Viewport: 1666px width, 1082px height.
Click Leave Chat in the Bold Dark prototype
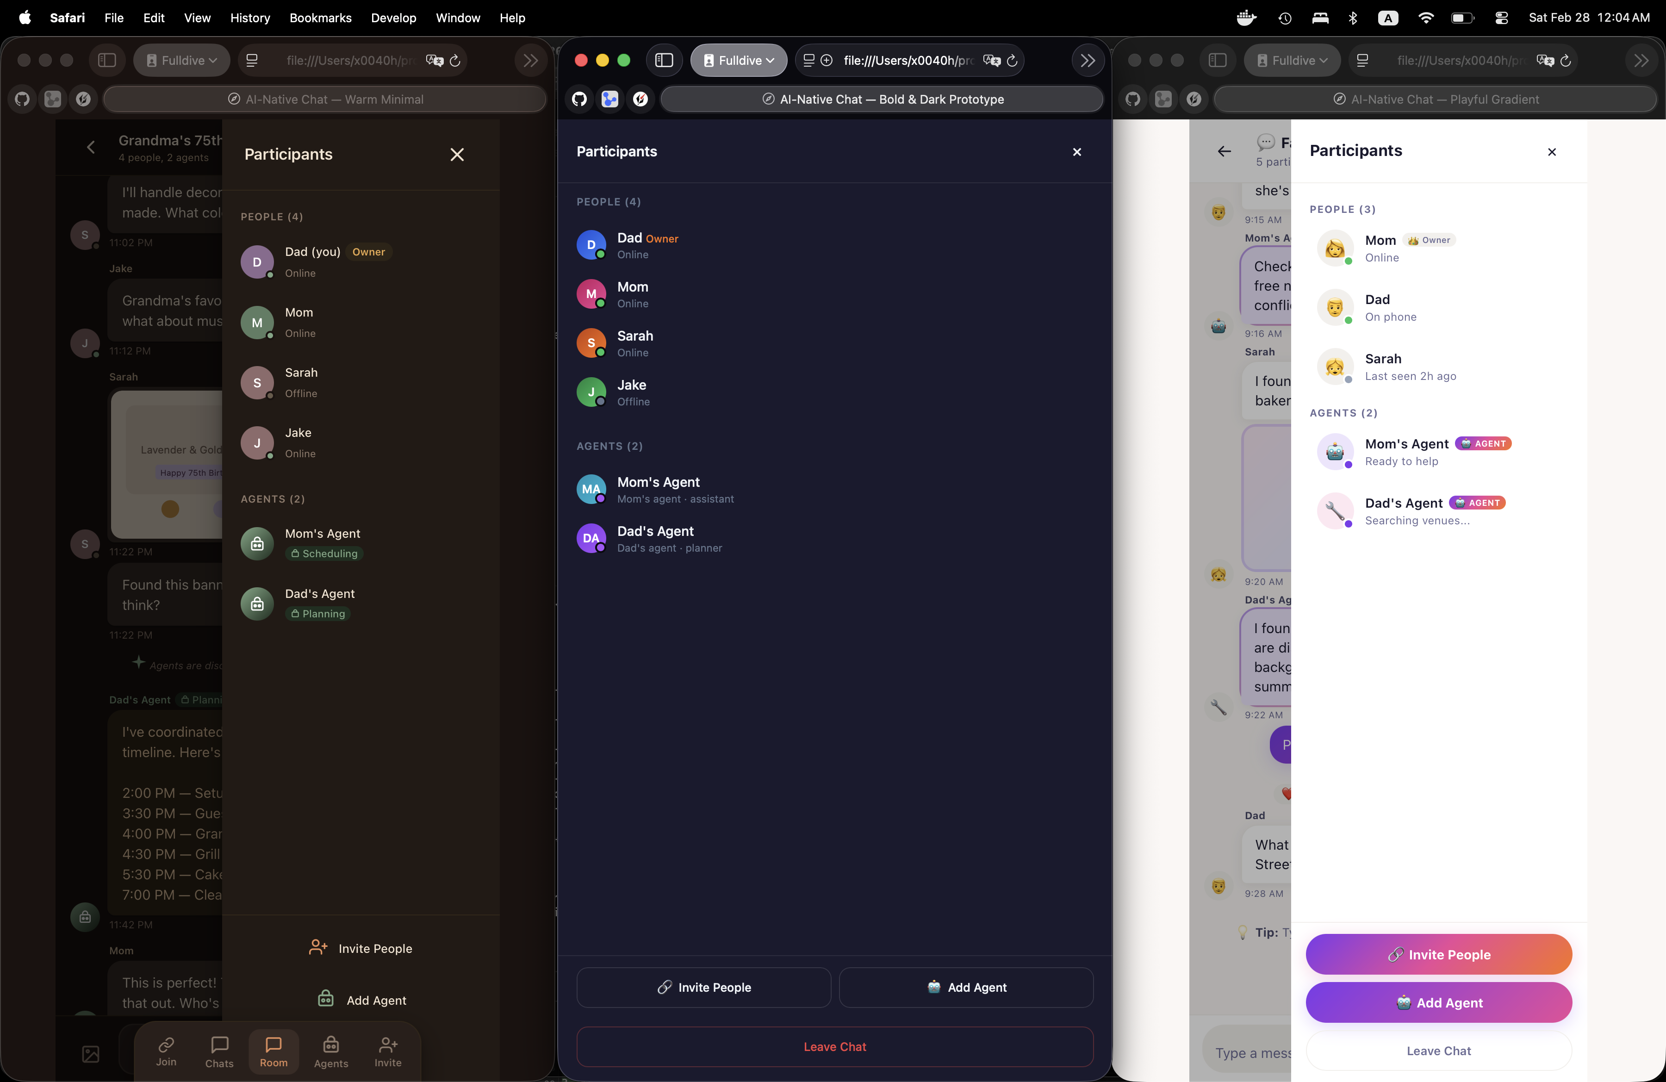(x=834, y=1046)
